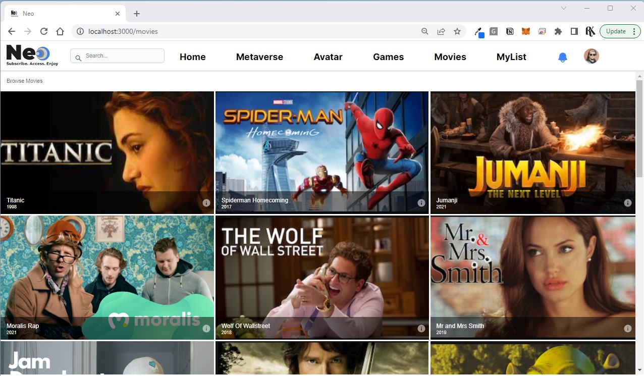Close the Neo tab
The width and height of the screenshot is (644, 376).
point(118,14)
